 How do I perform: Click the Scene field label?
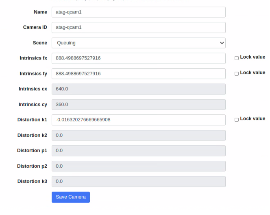coord(40,43)
